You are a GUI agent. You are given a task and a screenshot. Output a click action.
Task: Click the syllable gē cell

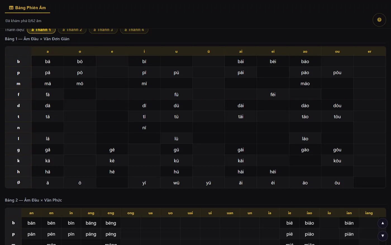coord(112,150)
